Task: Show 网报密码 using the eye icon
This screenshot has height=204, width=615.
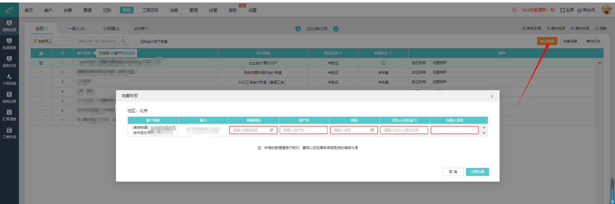Action: click(x=271, y=130)
